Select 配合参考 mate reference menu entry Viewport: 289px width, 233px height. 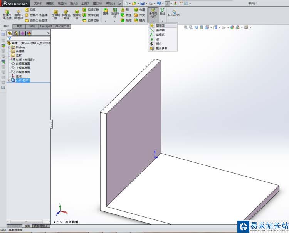(x=163, y=48)
